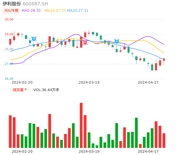The image size is (176, 155).
Task: Click the MA5:28.32 legend label
Action: 31,11
